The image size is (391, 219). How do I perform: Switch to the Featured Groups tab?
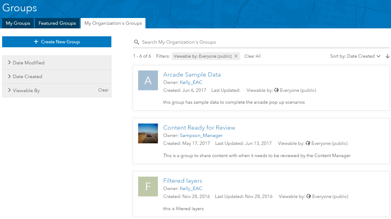tap(57, 23)
